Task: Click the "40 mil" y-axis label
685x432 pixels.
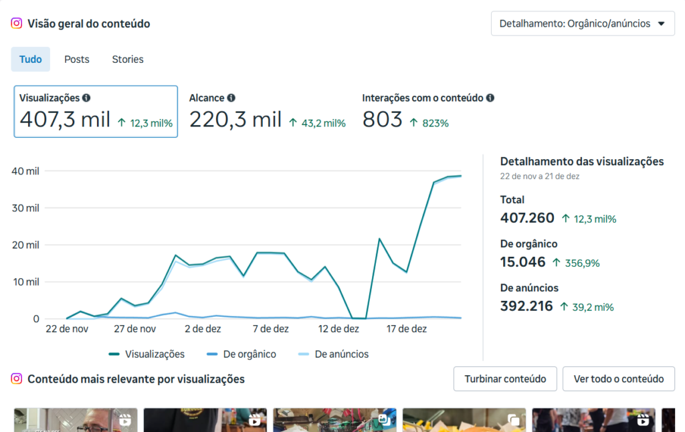Action: 25,171
